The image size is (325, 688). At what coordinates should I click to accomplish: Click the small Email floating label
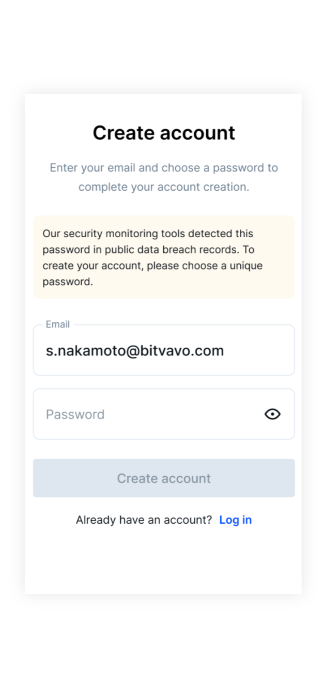(58, 324)
